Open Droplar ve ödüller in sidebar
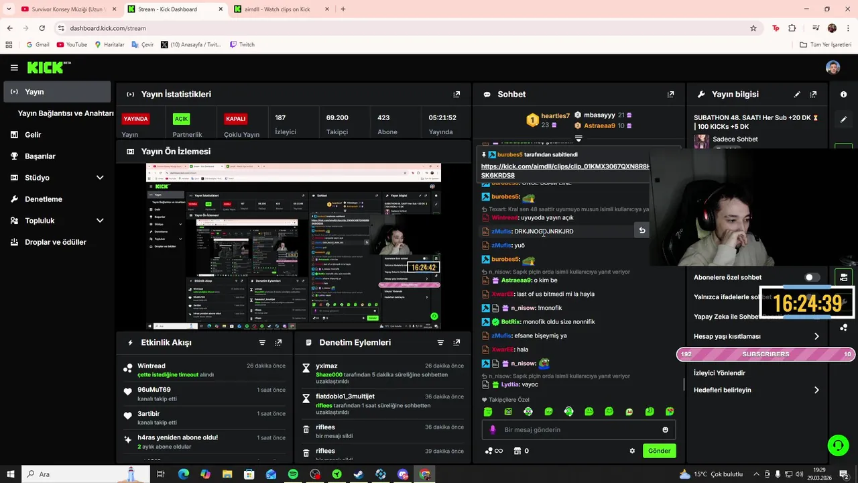The width and height of the screenshot is (858, 483). (57, 242)
